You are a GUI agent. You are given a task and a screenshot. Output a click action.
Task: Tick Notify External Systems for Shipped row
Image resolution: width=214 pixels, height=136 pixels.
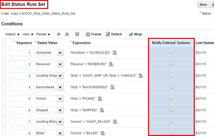tap(171, 110)
